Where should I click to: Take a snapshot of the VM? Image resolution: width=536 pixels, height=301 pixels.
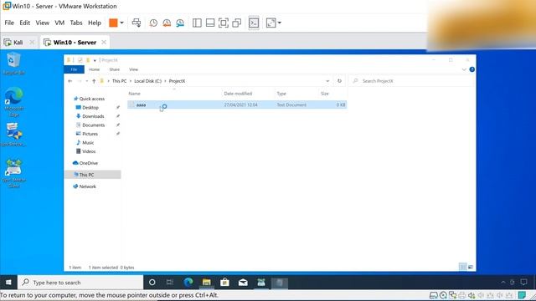click(153, 23)
